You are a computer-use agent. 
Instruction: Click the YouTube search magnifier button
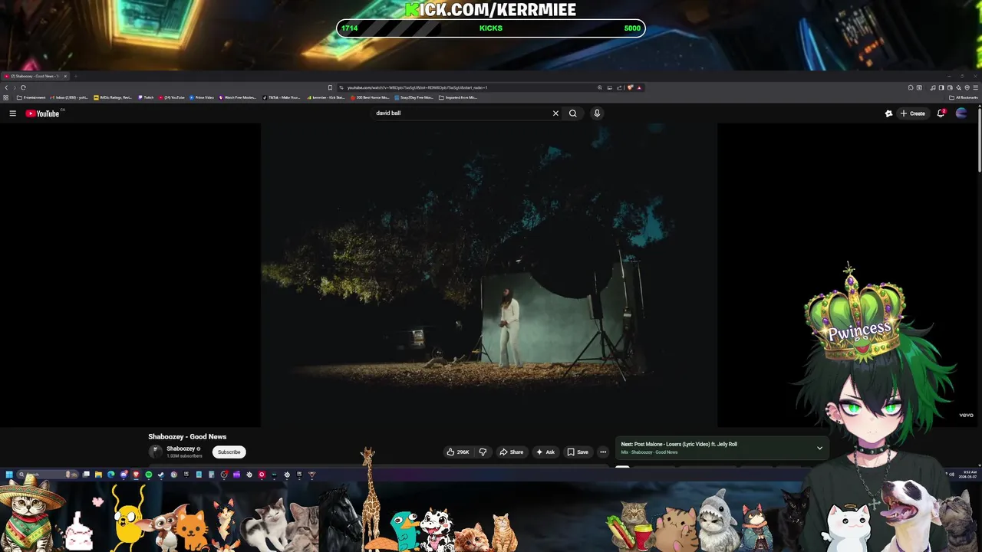572,113
